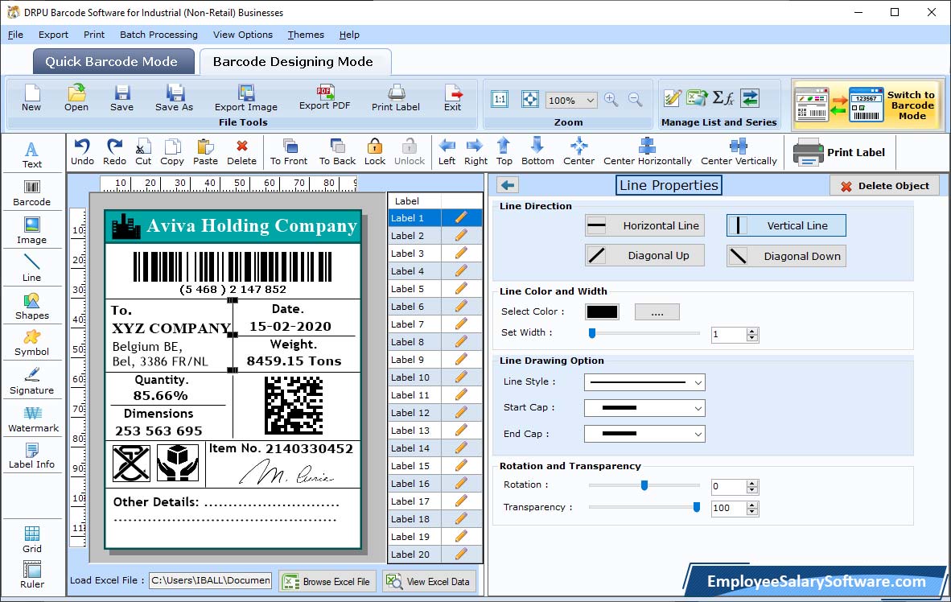Toggle the Grid display
This screenshot has width=951, height=602.
coord(32,539)
